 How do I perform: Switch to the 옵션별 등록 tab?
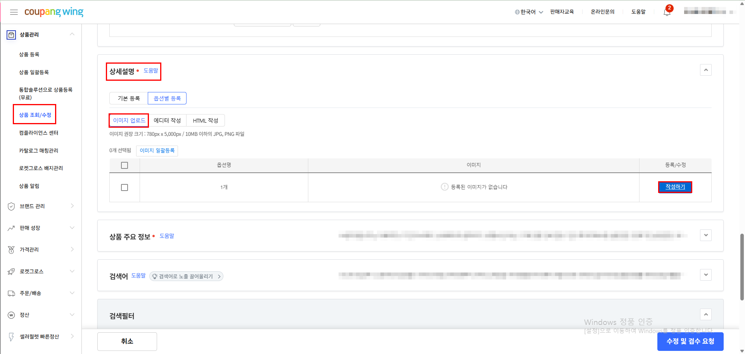point(167,99)
